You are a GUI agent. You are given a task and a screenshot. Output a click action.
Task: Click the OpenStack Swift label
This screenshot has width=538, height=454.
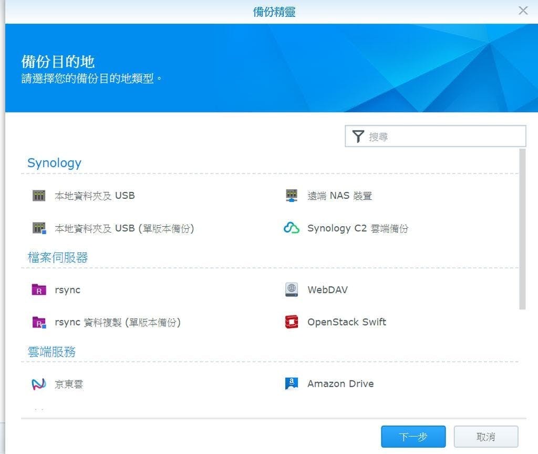tap(347, 322)
